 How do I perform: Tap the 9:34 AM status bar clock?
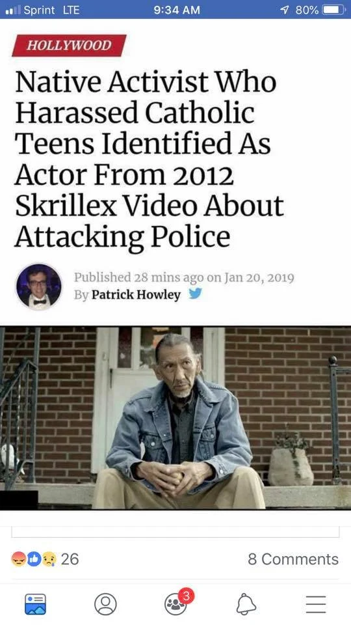tap(177, 10)
